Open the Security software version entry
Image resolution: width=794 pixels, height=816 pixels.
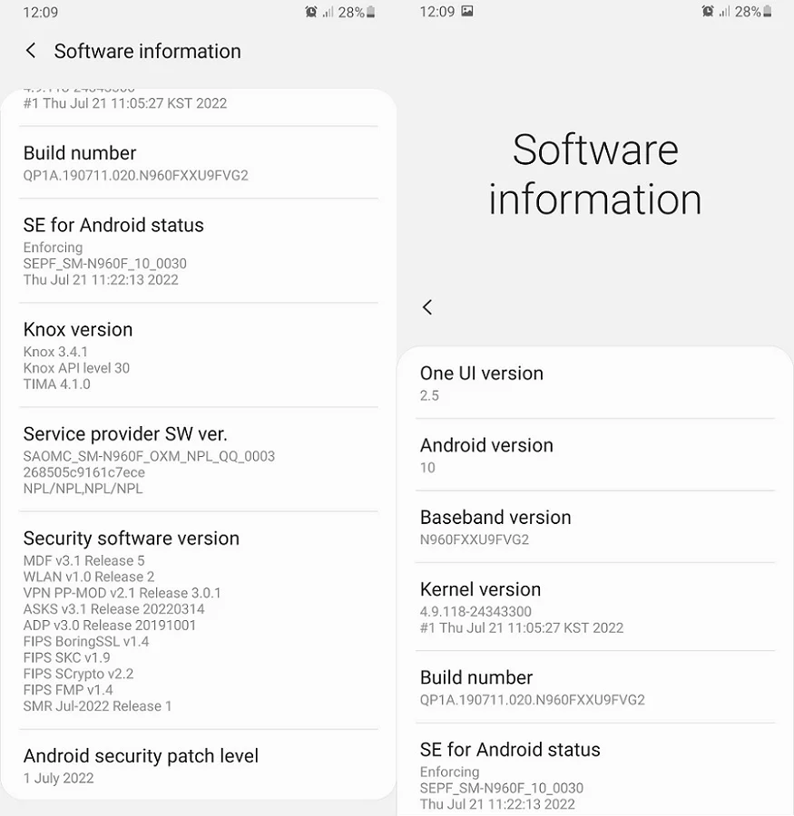[199, 621]
